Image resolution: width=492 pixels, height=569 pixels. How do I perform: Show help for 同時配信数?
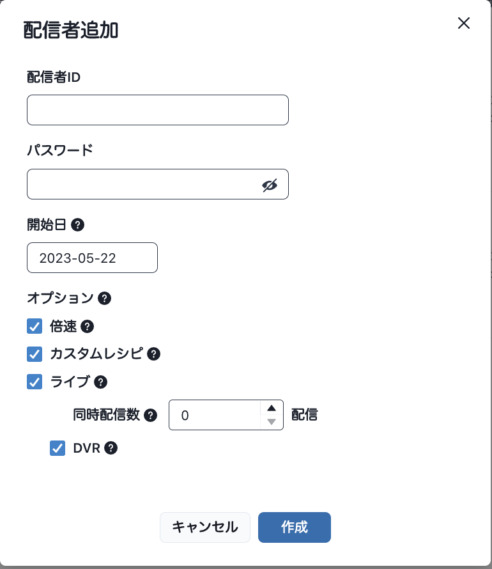tap(151, 415)
